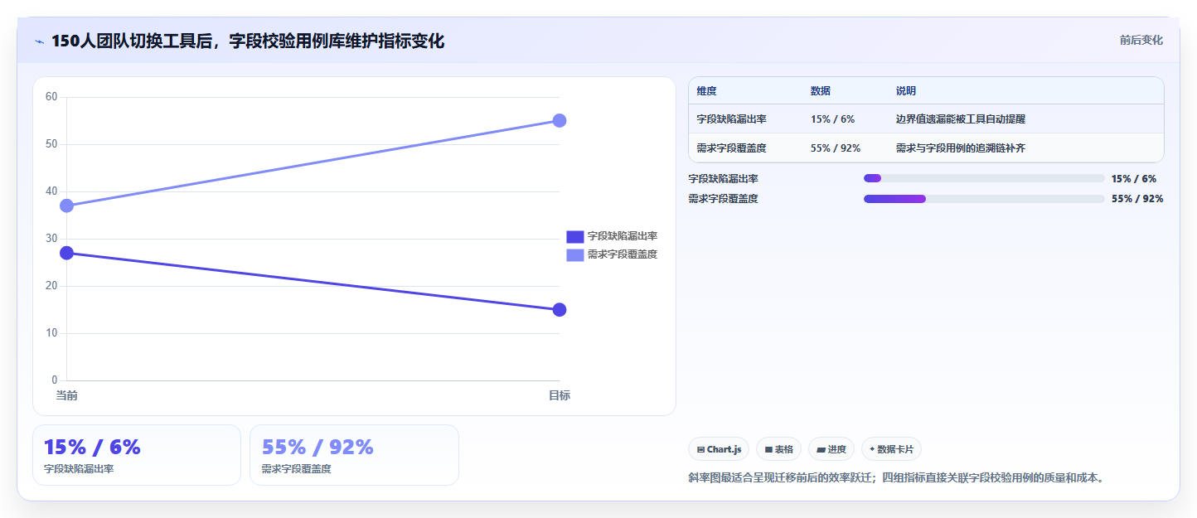Toggle the 字段缺陷漏出率 legend swatch

[x=575, y=236]
